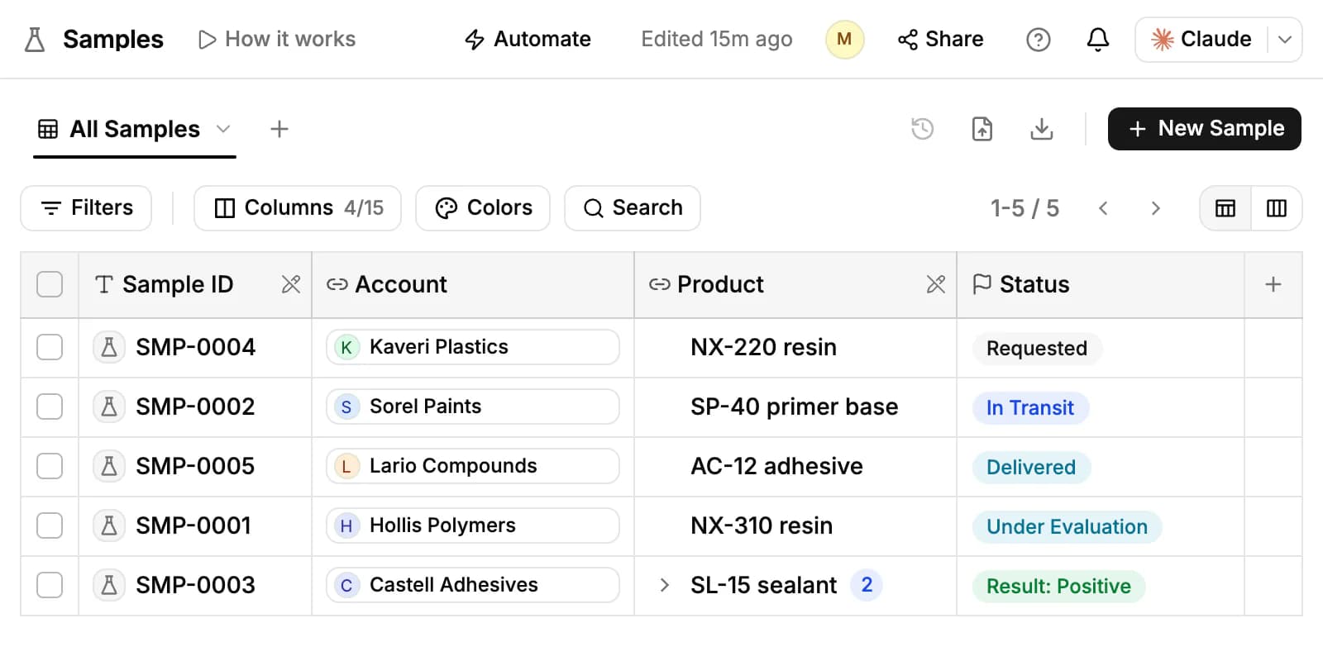Add a new column with plus icon

tap(1273, 284)
